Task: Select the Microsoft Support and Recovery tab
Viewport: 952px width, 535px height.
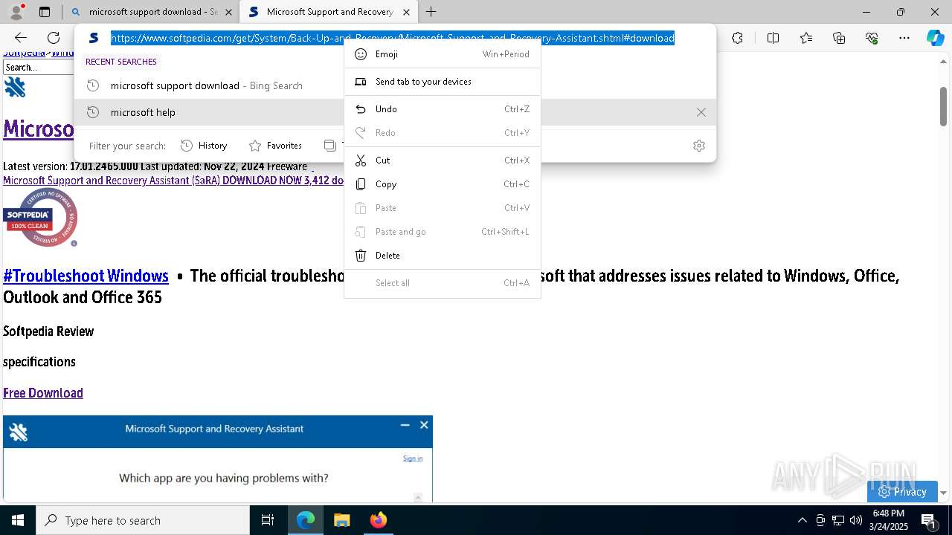Action: pos(329,12)
